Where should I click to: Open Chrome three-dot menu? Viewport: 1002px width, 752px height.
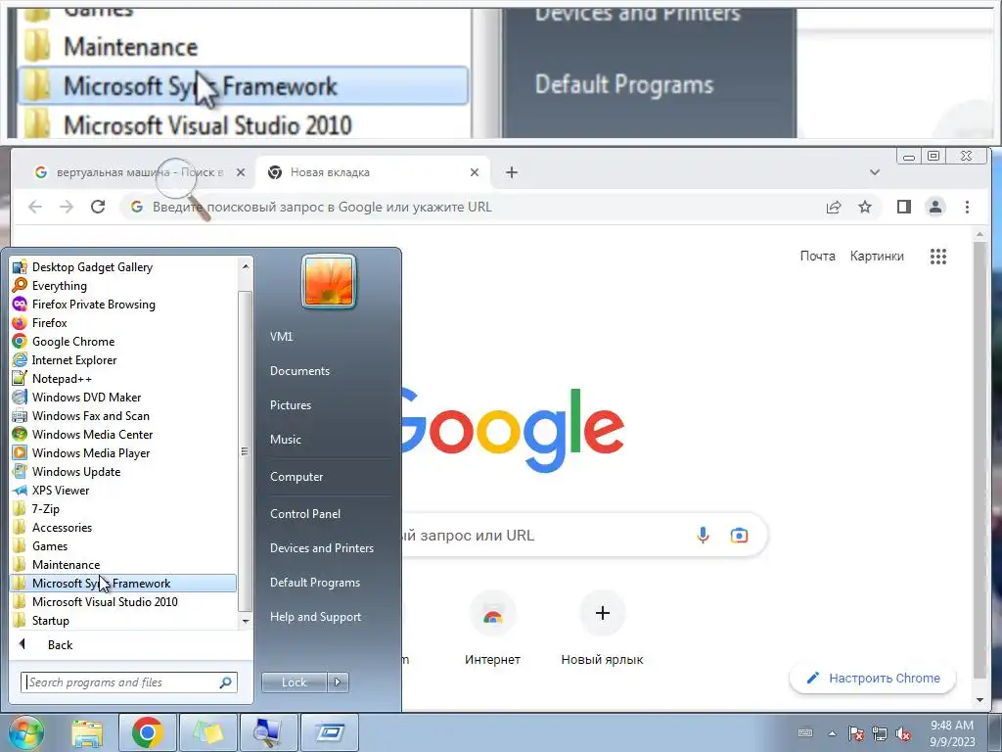point(967,207)
